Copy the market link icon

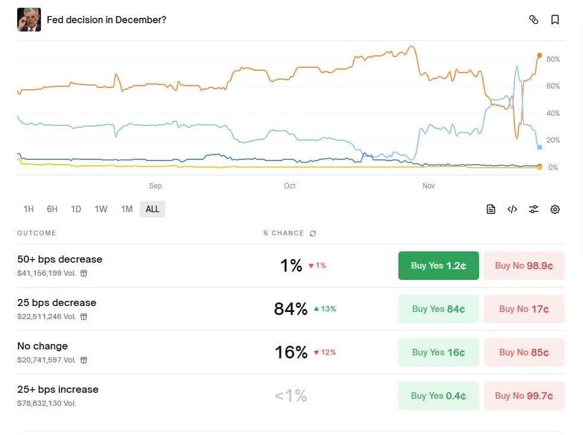(x=533, y=20)
